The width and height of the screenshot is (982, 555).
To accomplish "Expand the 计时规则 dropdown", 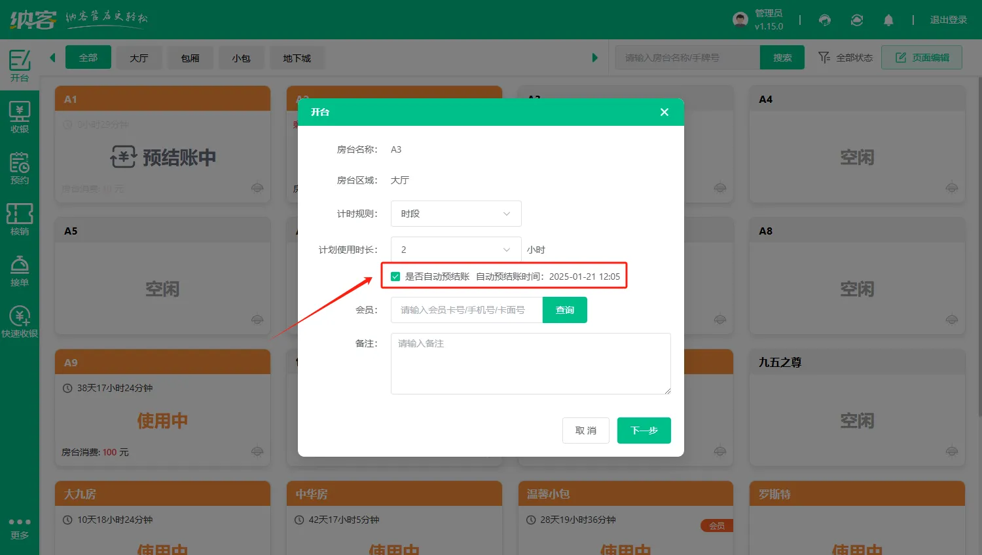I will point(456,214).
